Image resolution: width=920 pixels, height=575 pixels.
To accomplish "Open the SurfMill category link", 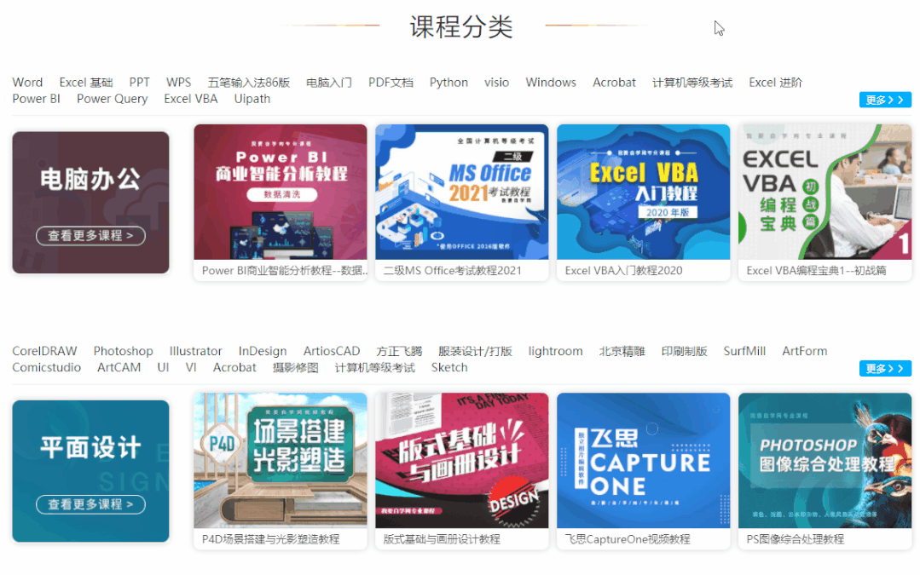I will (744, 351).
